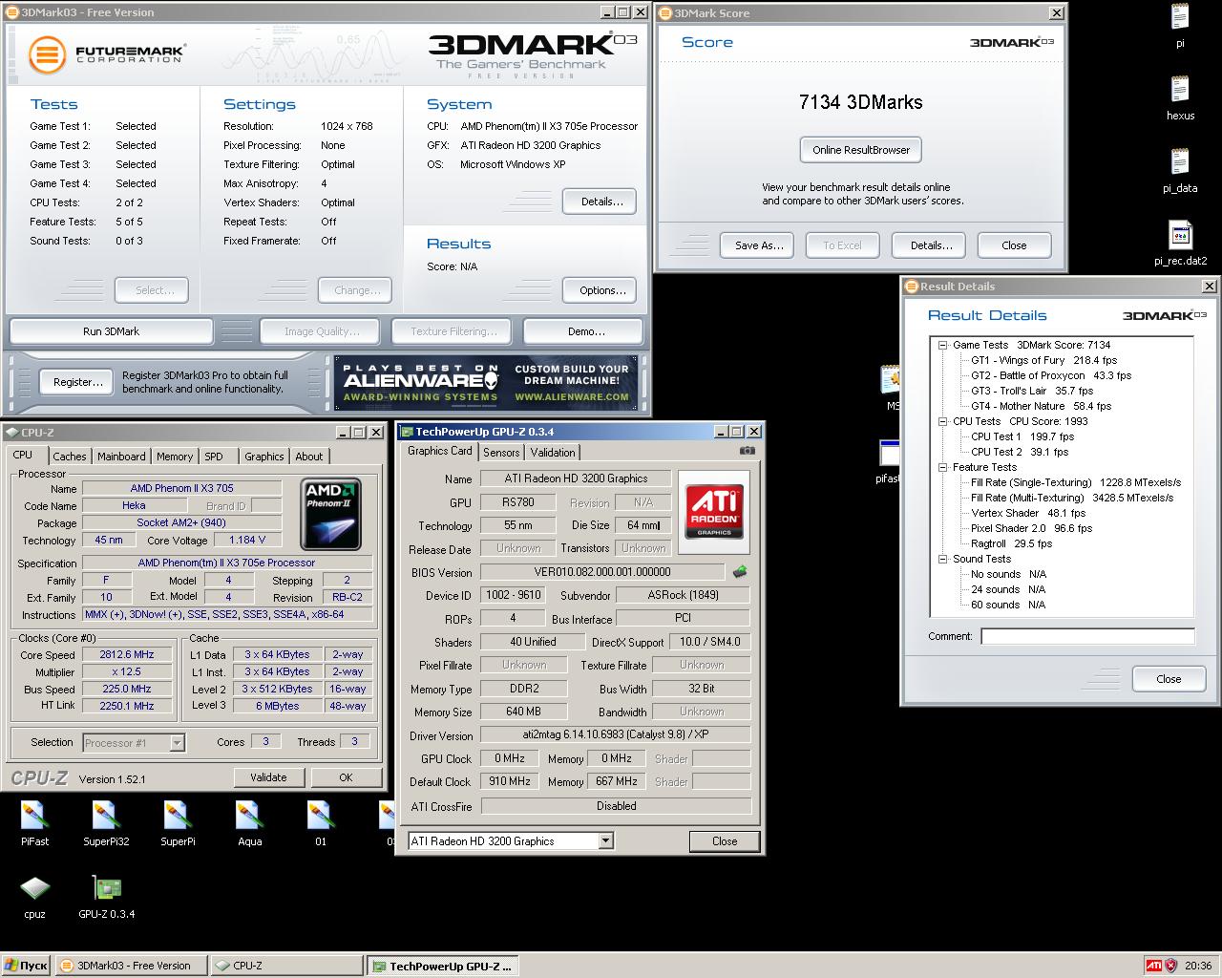Open the SuperPi32 desktop shortcut

pos(106,823)
